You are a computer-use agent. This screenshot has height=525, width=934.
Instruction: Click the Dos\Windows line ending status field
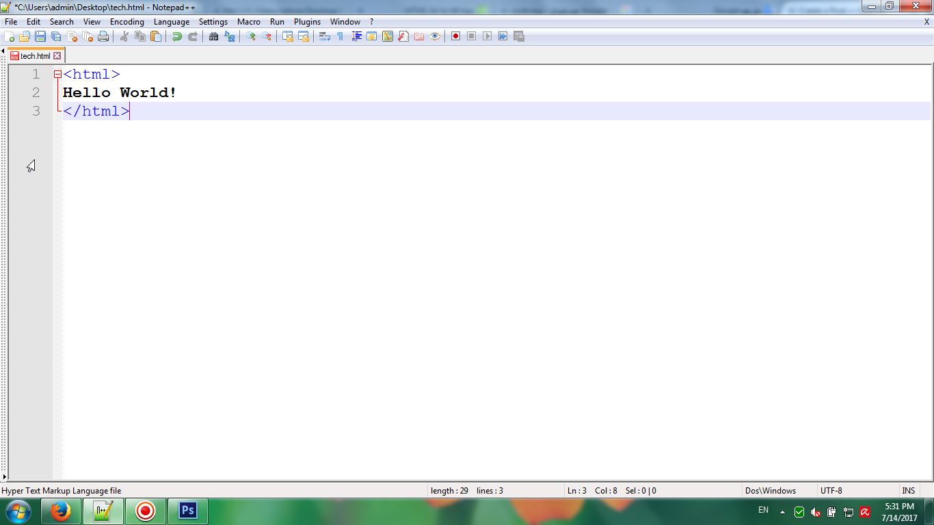(x=771, y=490)
